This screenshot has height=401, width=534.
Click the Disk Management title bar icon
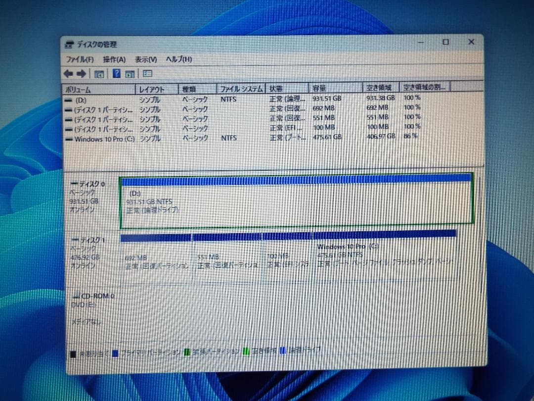pyautogui.click(x=68, y=44)
